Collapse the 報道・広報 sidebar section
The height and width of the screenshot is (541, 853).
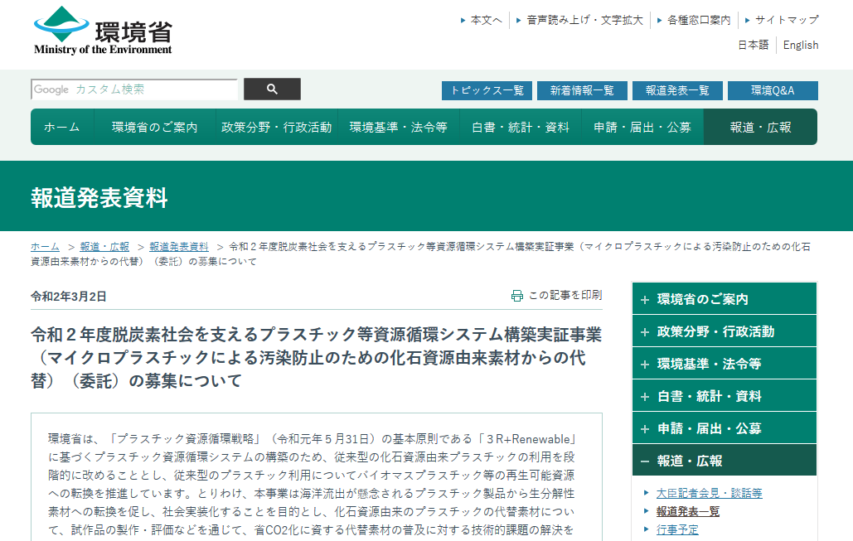(x=724, y=459)
